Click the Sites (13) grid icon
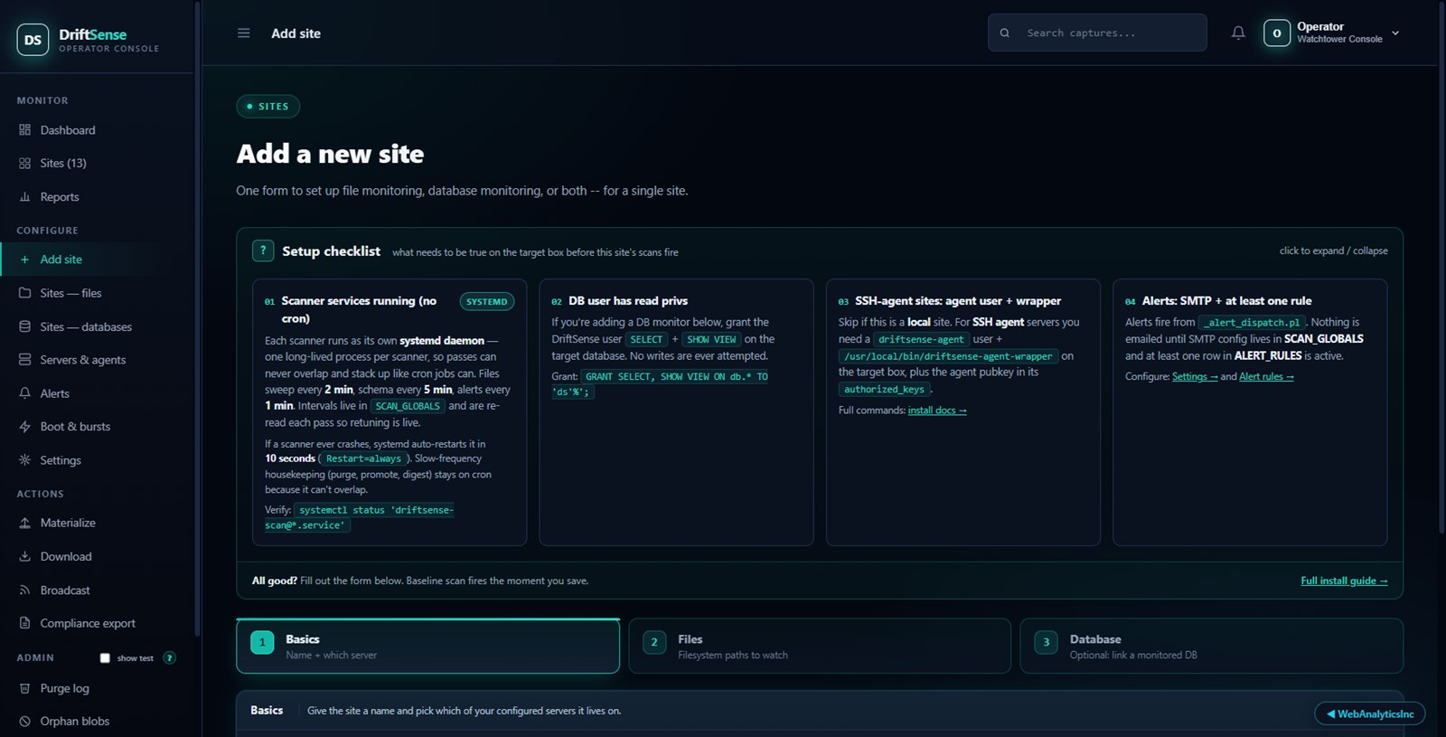The height and width of the screenshot is (737, 1446). 24,164
